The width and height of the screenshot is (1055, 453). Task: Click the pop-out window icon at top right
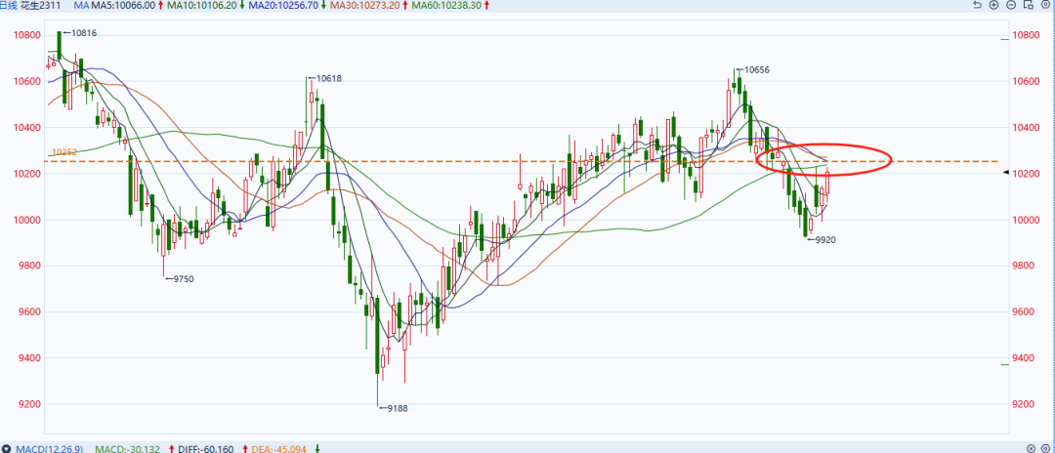(1028, 5)
